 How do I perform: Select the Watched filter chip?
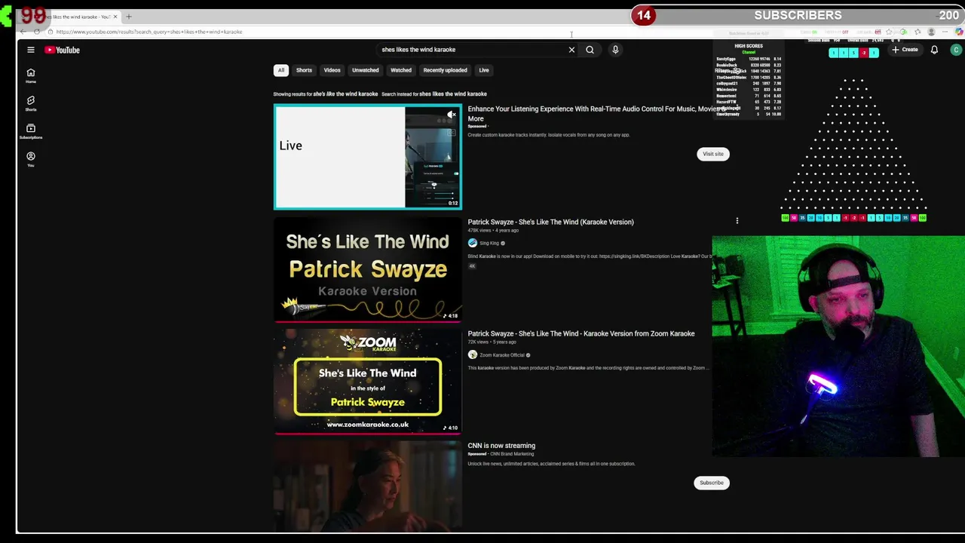point(401,70)
